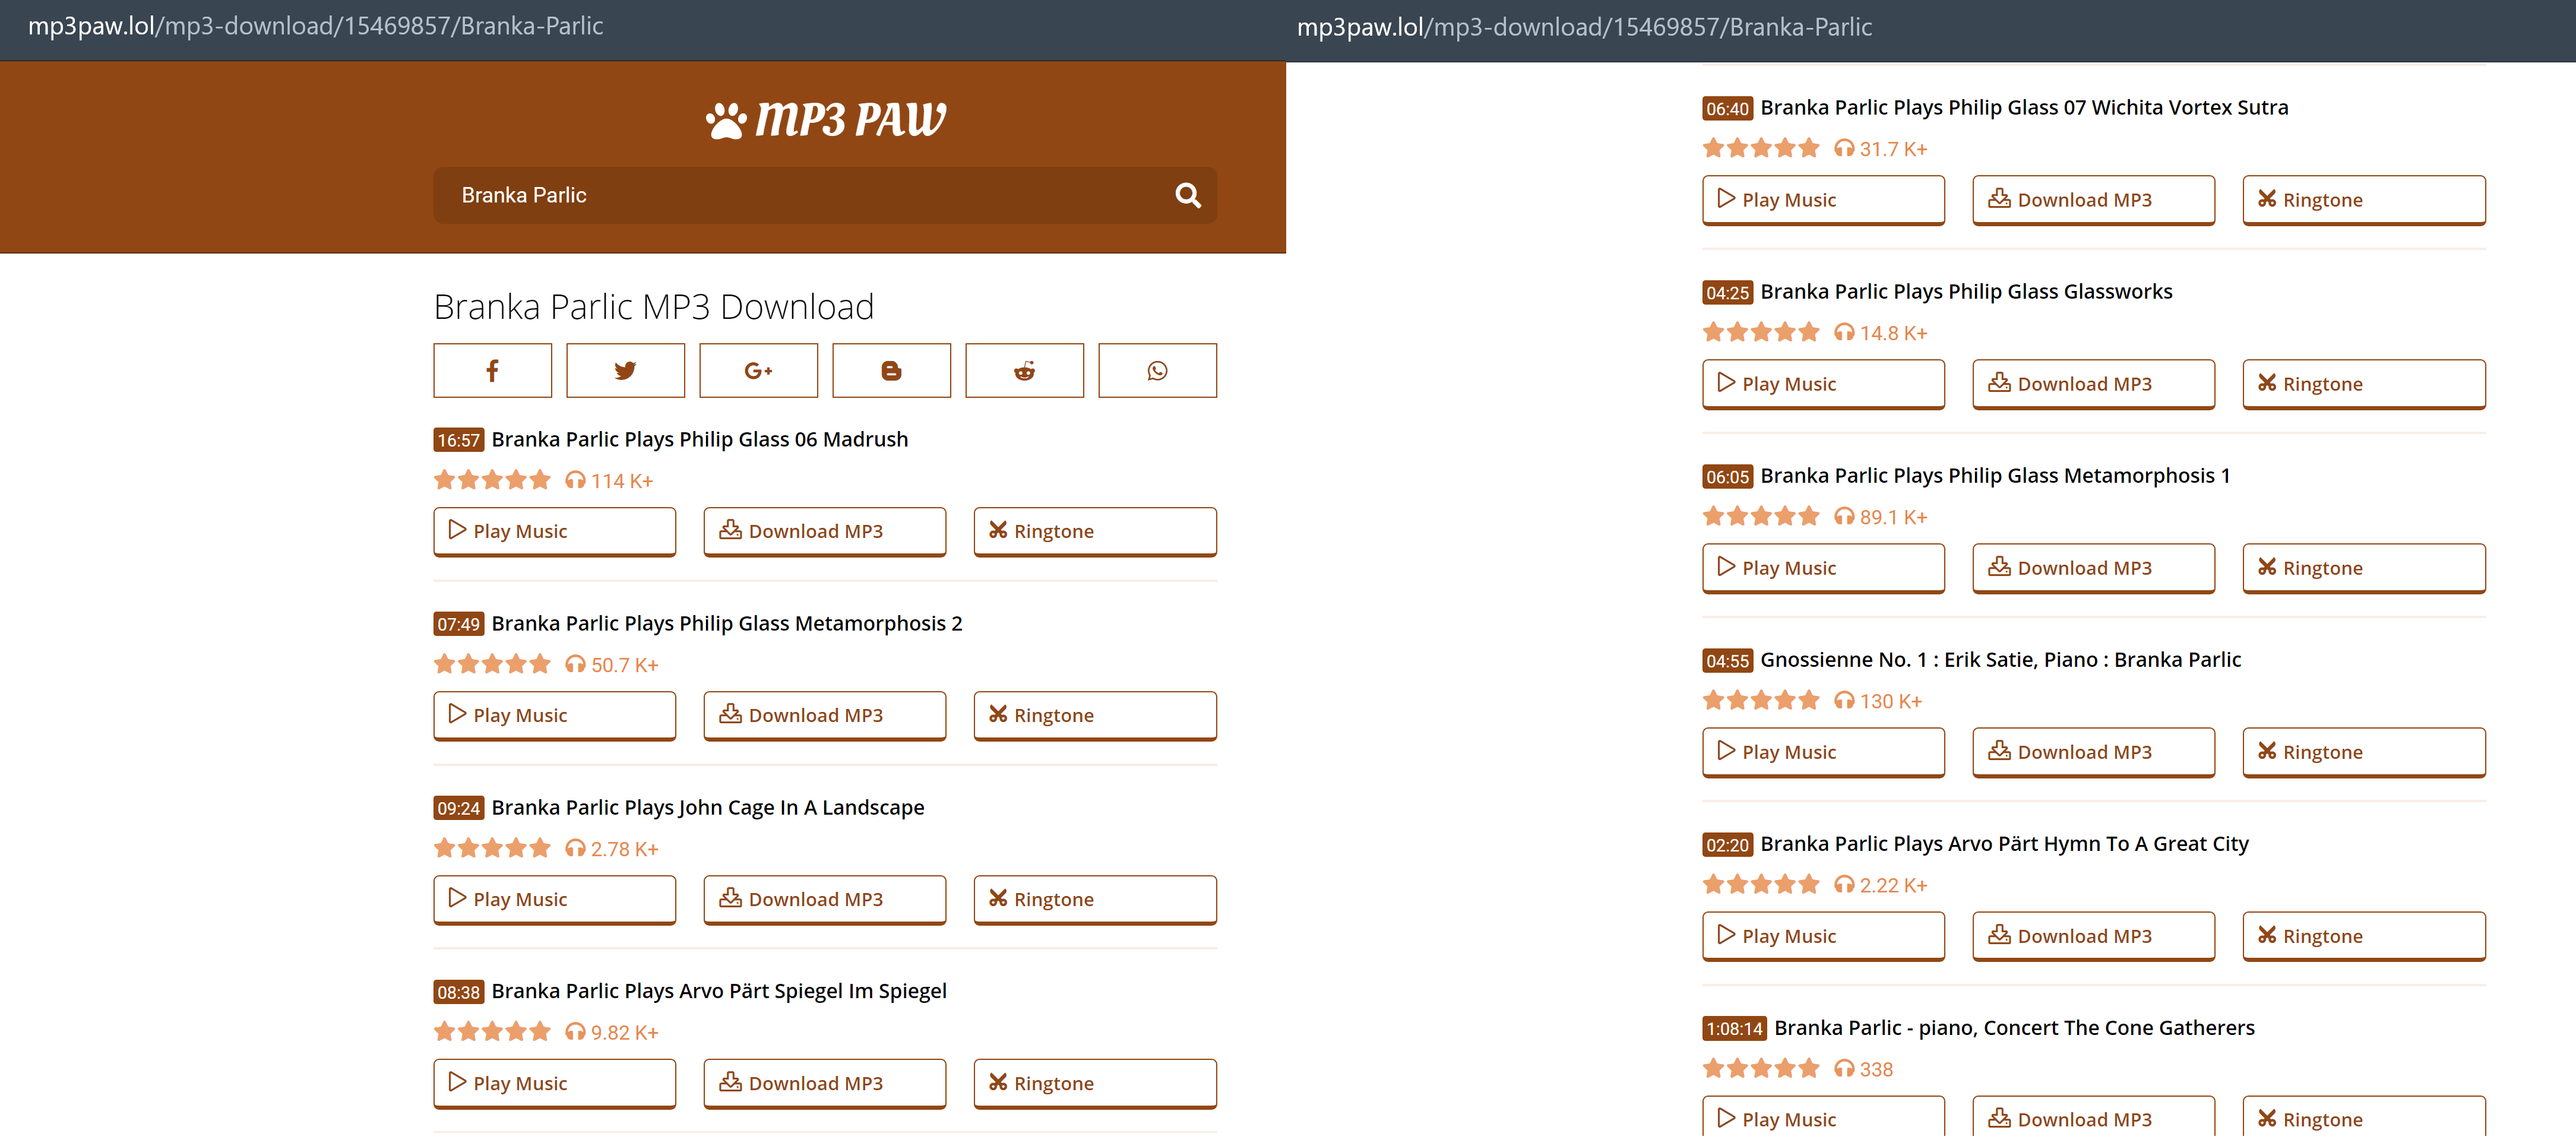Download MP3 of Metamorphosis 1
Image resolution: width=2576 pixels, height=1146 pixels.
(2093, 568)
